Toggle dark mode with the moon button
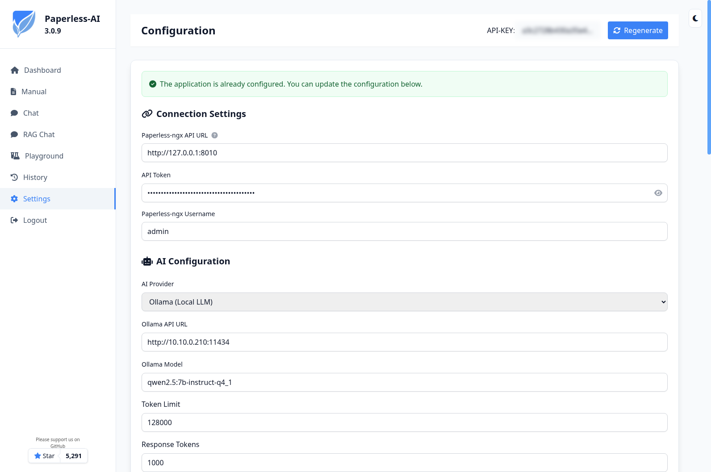This screenshot has width=711, height=472. (x=695, y=18)
